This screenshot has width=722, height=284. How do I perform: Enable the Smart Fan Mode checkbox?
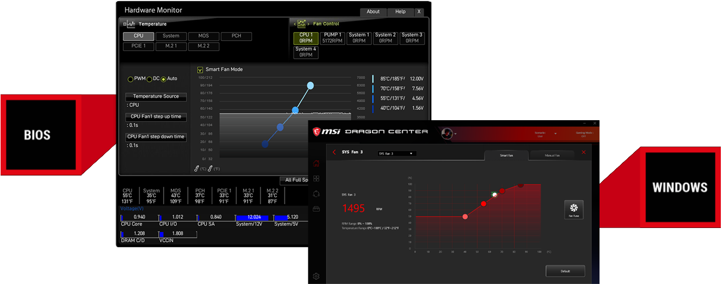pyautogui.click(x=200, y=69)
